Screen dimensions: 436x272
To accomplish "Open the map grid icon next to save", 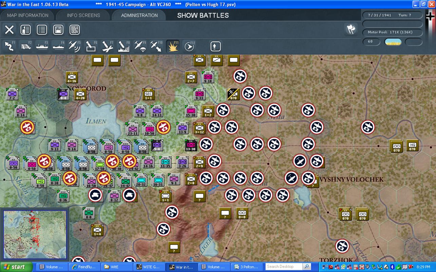I will point(75,30).
